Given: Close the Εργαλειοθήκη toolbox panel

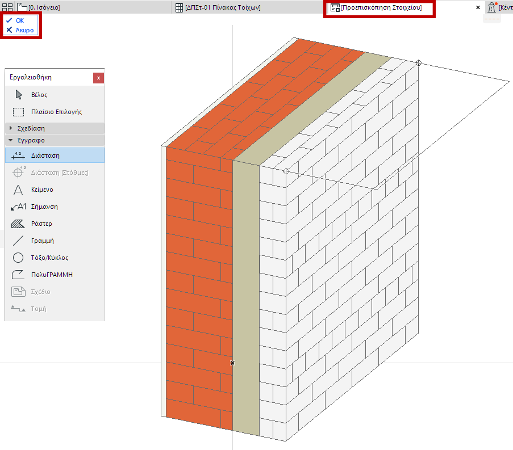Looking at the screenshot, I should tap(98, 78).
